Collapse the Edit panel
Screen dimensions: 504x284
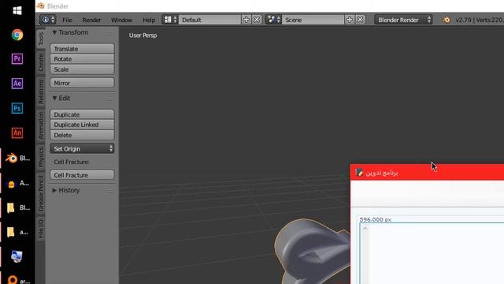54,98
